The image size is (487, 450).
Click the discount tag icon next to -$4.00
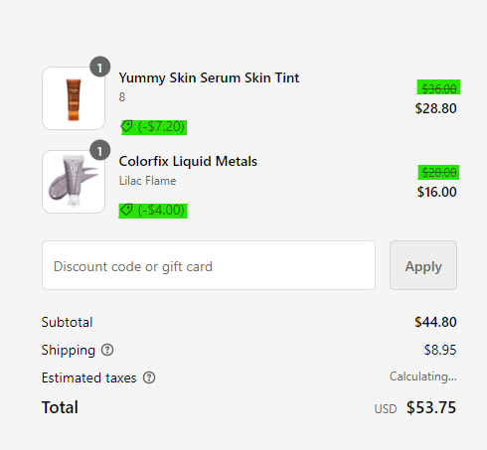[126, 210]
